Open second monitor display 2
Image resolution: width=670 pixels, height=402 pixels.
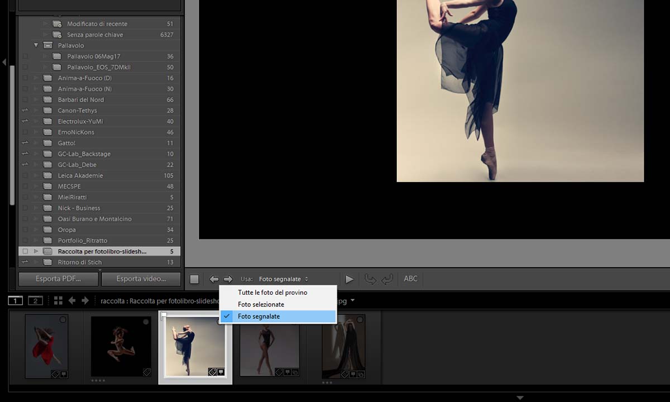pos(35,301)
